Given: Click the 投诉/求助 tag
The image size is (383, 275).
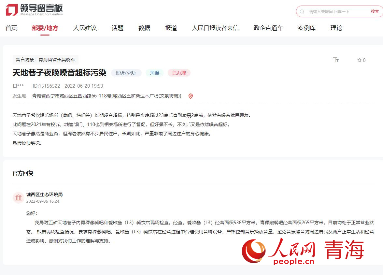Looking at the screenshot, I should 126,73.
